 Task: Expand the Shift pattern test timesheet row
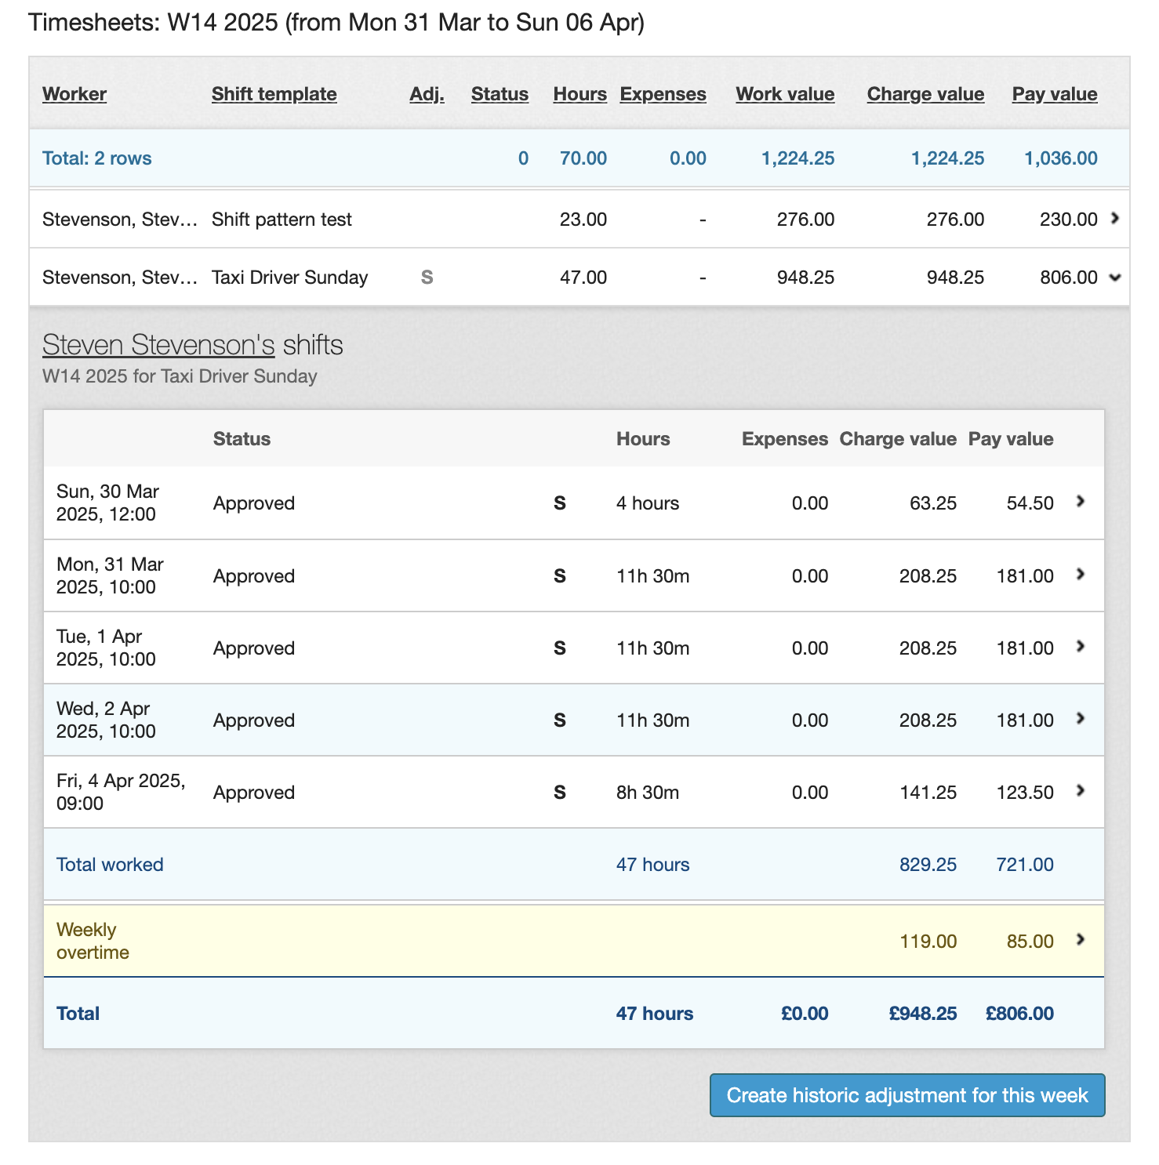point(1115,219)
